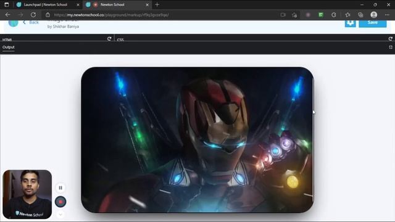Open the green extension icon
This screenshot has height=222, width=395.
click(321, 15)
